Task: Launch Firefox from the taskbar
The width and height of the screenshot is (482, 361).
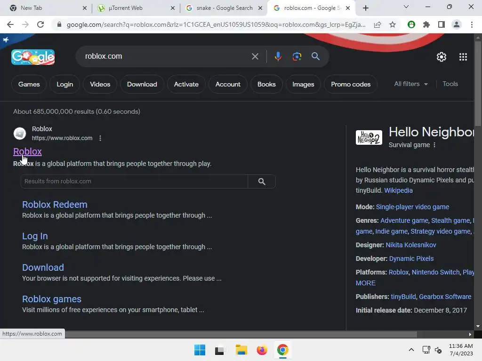Action: tap(262, 350)
